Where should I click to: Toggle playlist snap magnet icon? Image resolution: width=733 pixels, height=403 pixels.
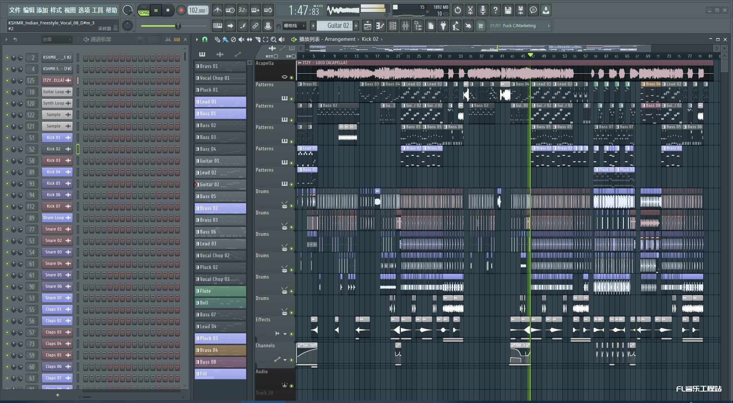[205, 39]
